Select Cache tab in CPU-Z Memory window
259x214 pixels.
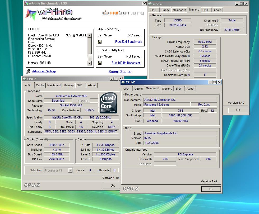pos(165,10)
